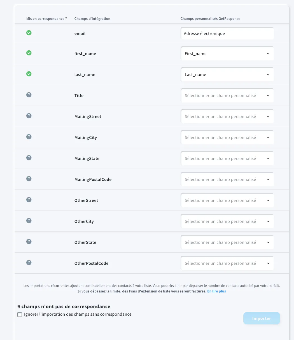Open the First_name custom field dropdown

pyautogui.click(x=227, y=53)
